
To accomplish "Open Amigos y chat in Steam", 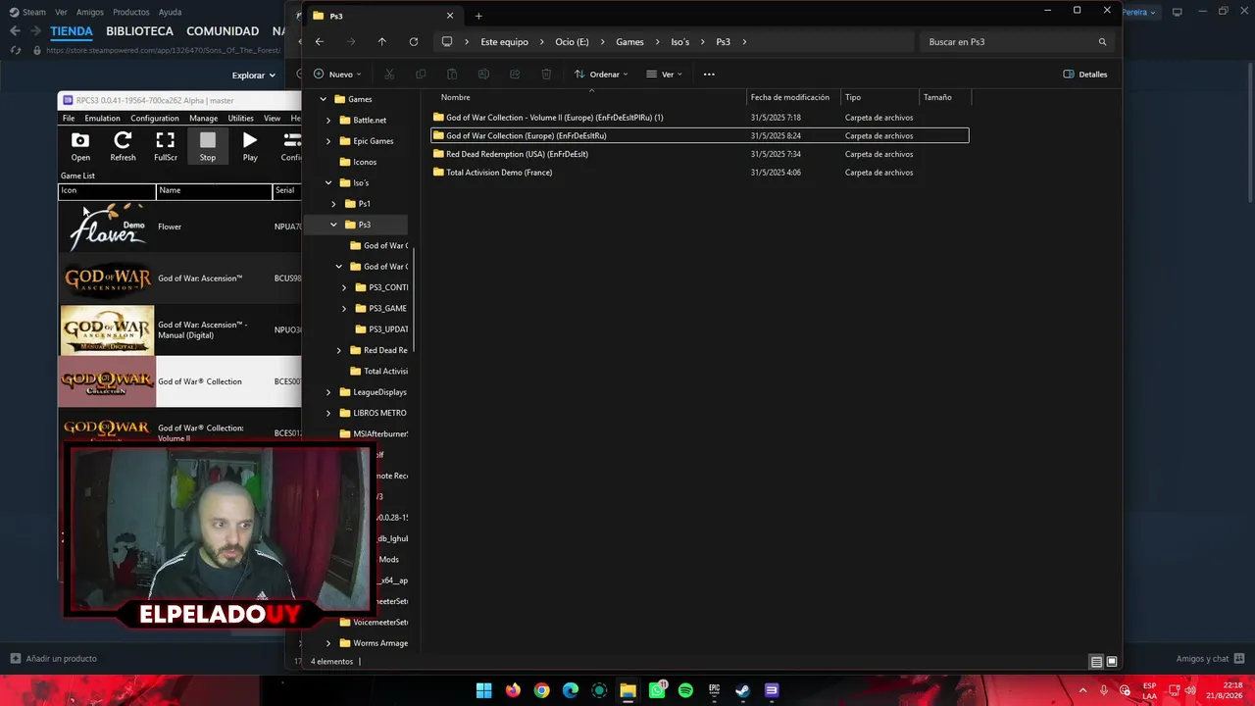I will tap(1209, 659).
